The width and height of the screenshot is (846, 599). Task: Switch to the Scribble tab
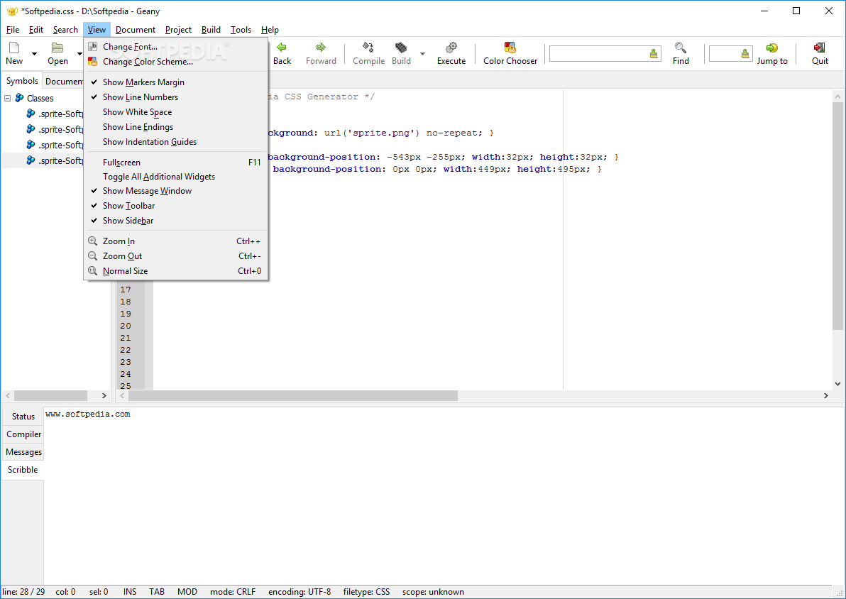[x=23, y=470]
